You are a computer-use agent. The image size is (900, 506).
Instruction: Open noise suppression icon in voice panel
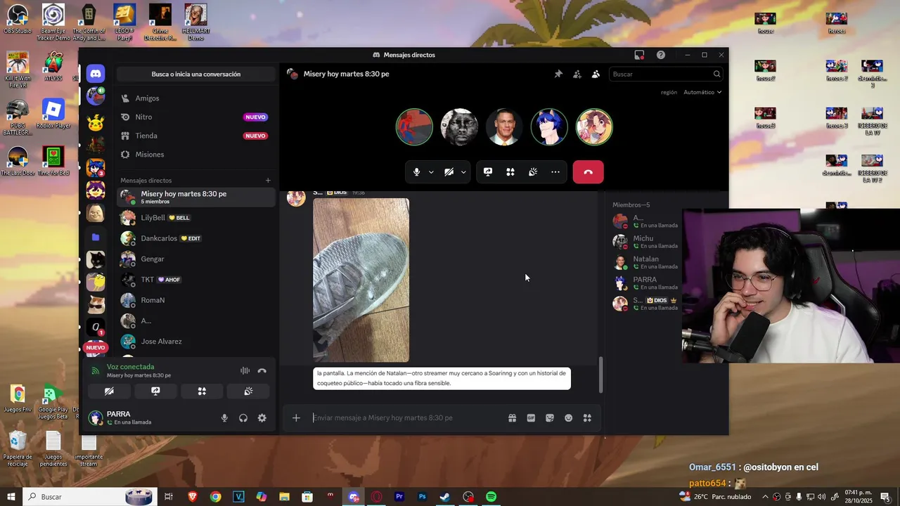point(245,370)
